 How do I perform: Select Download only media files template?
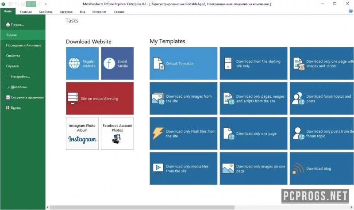point(183,168)
